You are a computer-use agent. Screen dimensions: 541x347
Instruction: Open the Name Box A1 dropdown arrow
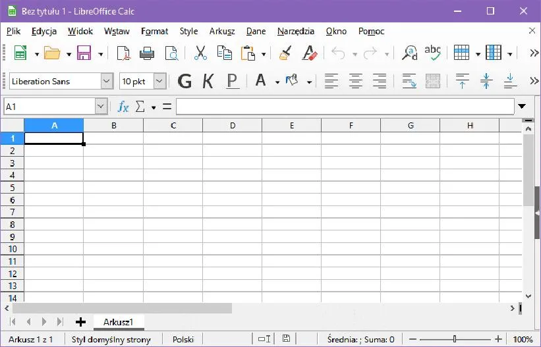pos(100,107)
